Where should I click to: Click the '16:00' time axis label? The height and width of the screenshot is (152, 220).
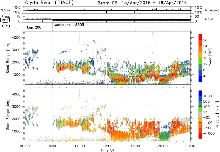(135, 146)
